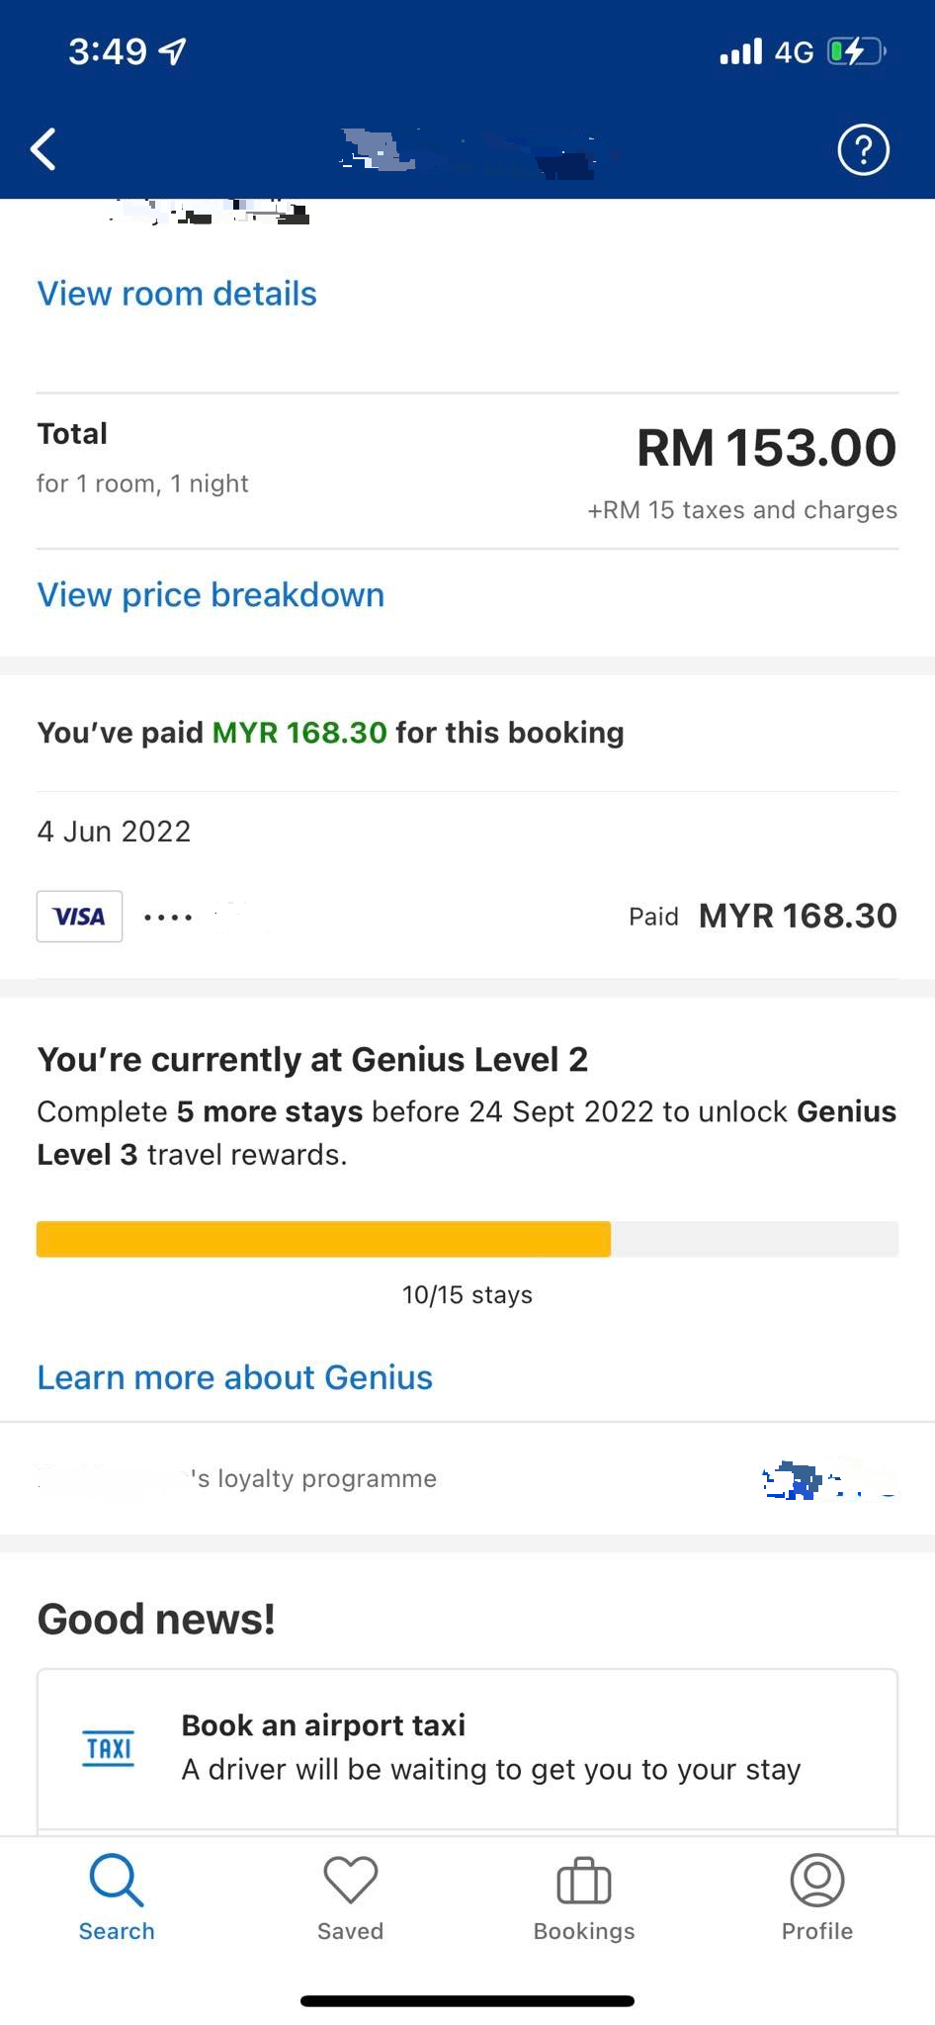Open View room details link
The width and height of the screenshot is (935, 2025).
point(177,294)
